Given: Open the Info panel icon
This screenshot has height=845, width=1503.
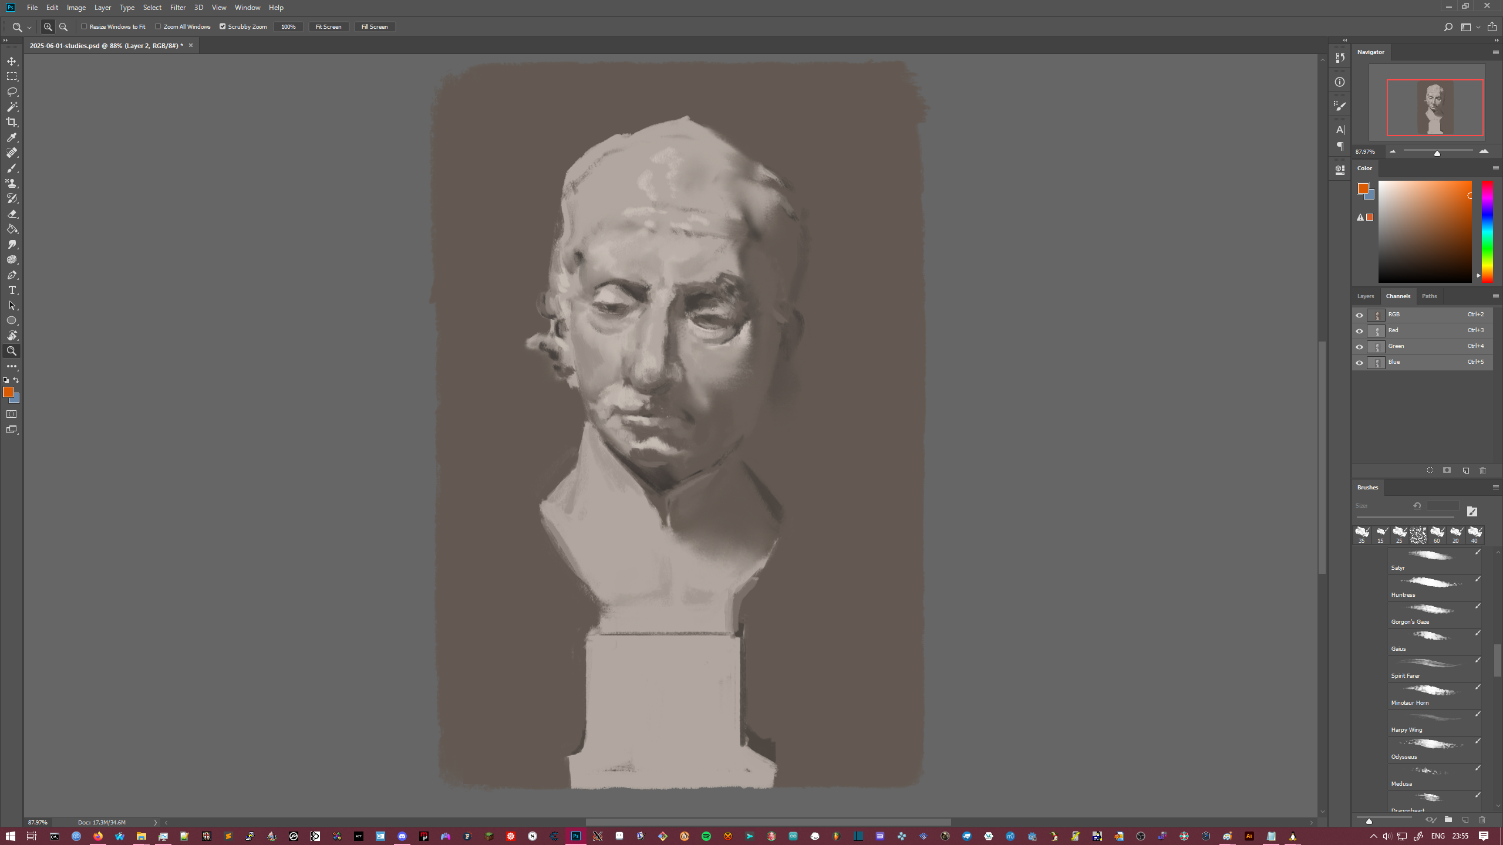Looking at the screenshot, I should pos(1340,82).
